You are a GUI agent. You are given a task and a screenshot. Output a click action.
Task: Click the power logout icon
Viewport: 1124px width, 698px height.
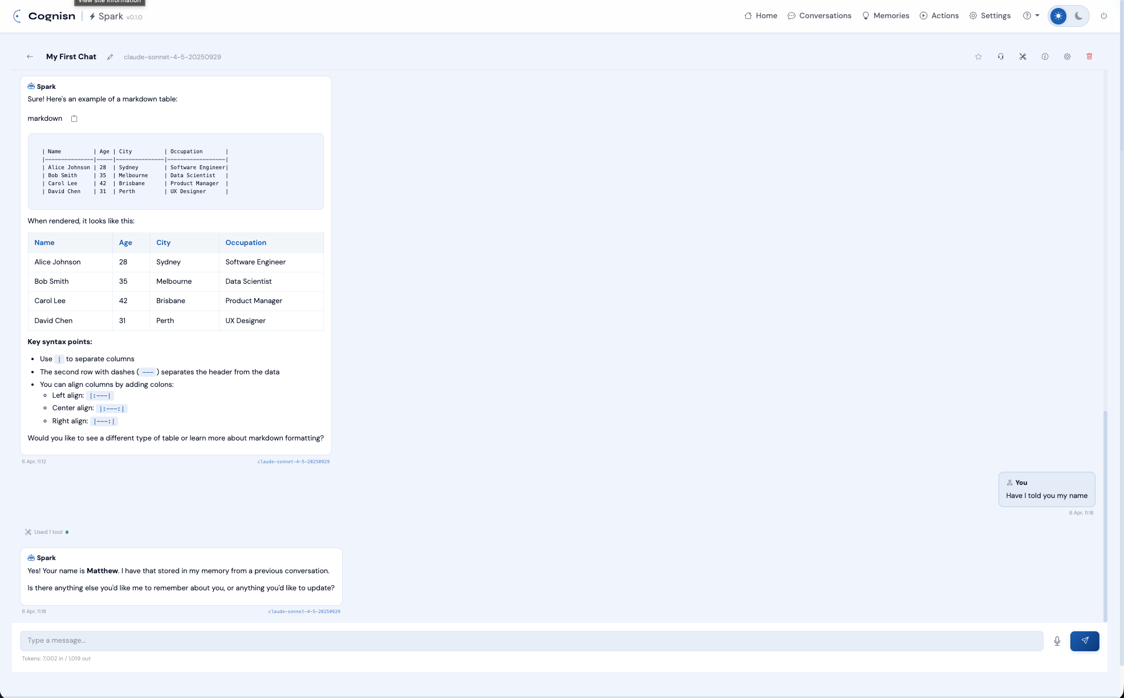pyautogui.click(x=1104, y=16)
